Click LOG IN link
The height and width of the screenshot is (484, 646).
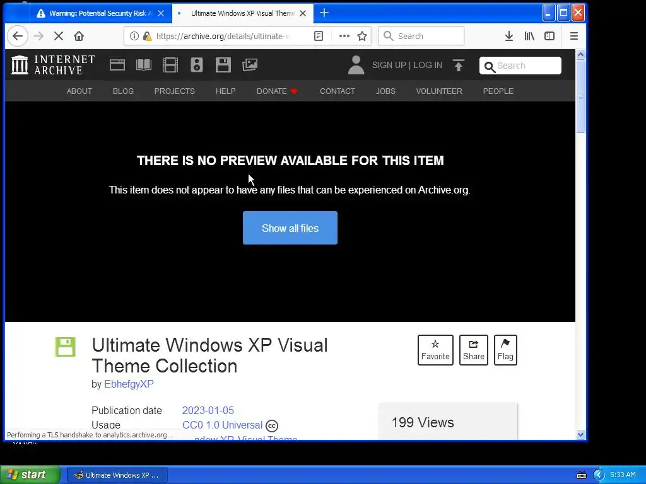(428, 65)
